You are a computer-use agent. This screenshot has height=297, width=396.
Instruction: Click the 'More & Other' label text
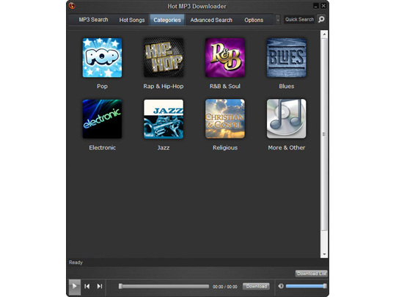click(x=287, y=147)
